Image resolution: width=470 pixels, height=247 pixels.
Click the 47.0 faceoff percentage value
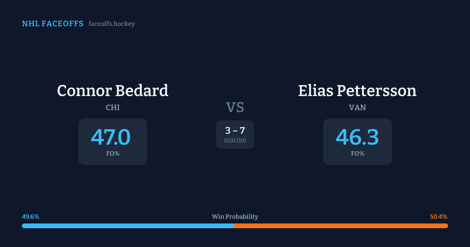(x=111, y=137)
